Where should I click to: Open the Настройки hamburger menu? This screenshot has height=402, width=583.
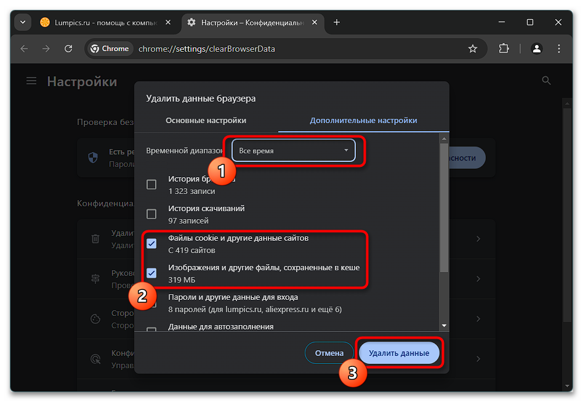(x=31, y=81)
